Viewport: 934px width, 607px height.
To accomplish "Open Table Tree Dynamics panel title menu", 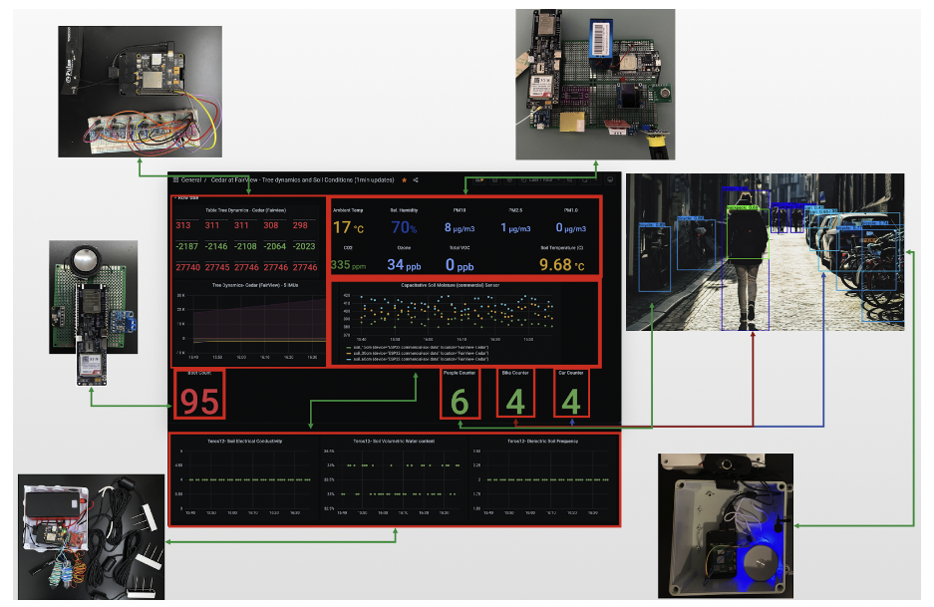I will pos(245,210).
